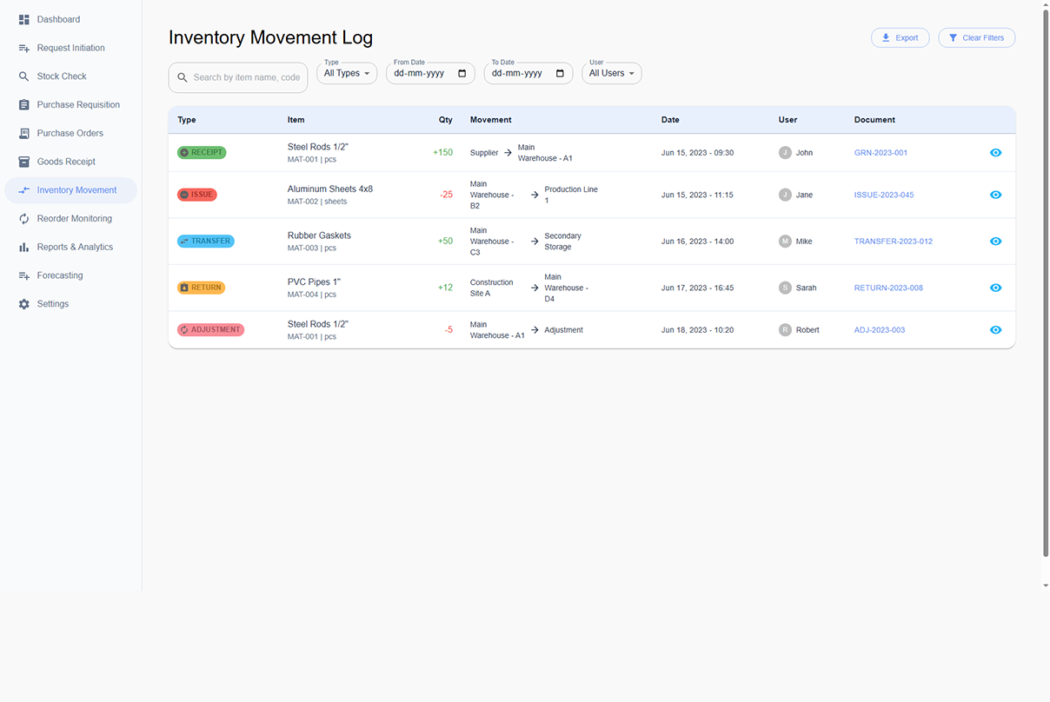Open Settings page
This screenshot has height=702, width=1050.
(70, 304)
